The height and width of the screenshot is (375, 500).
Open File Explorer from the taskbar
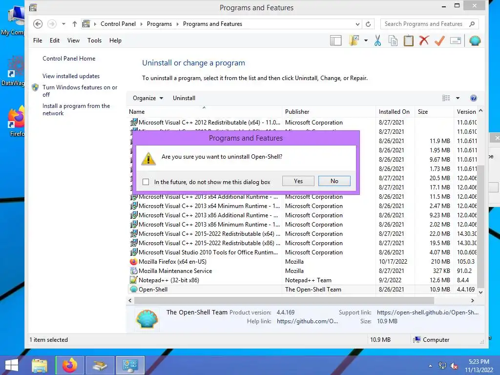[40, 365]
